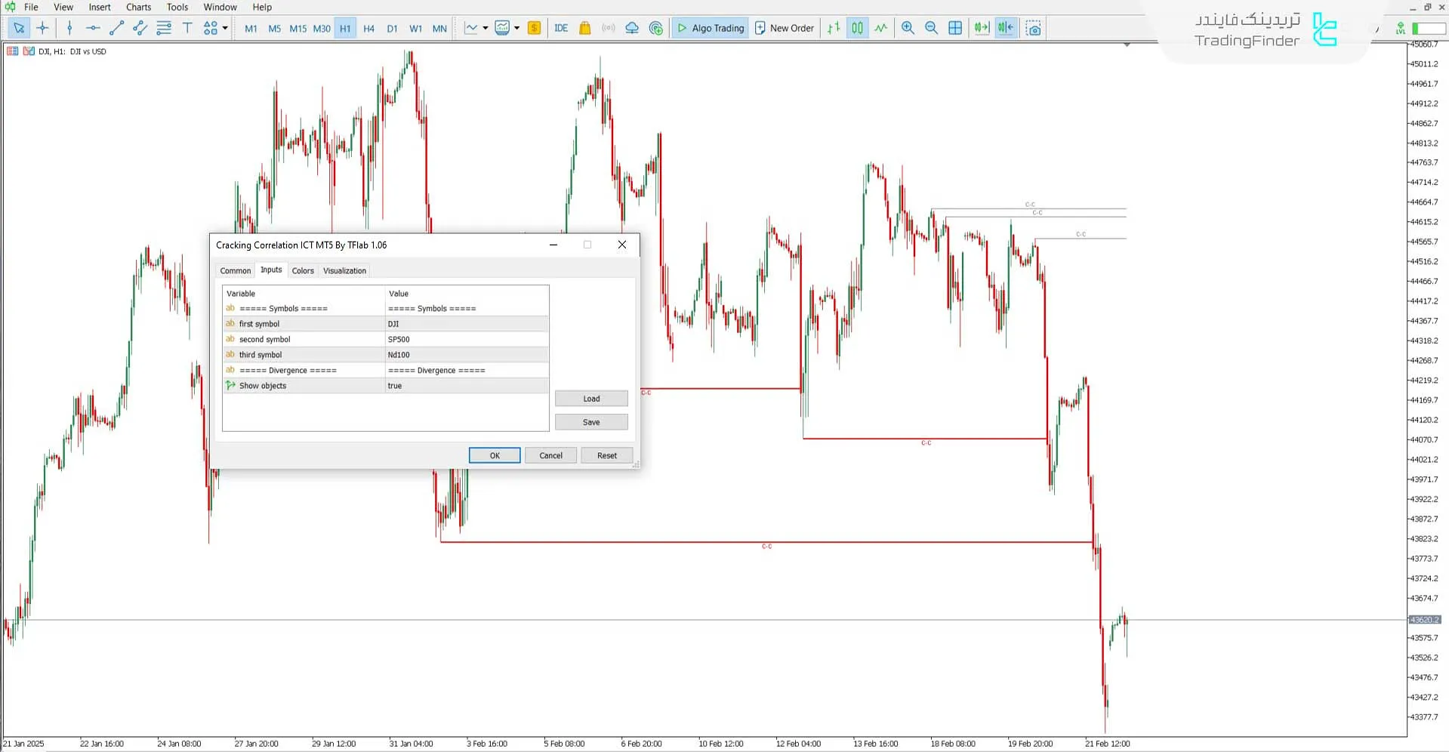Screen dimensions: 1449x752
Task: Toggle Algo Trading on
Action: click(709, 28)
